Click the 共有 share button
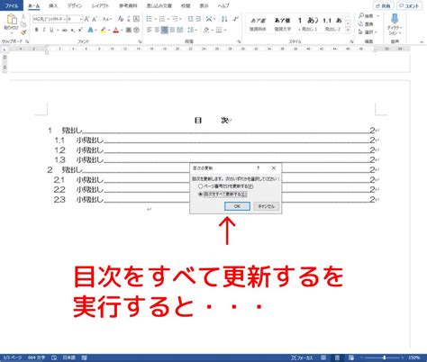 coord(384,5)
